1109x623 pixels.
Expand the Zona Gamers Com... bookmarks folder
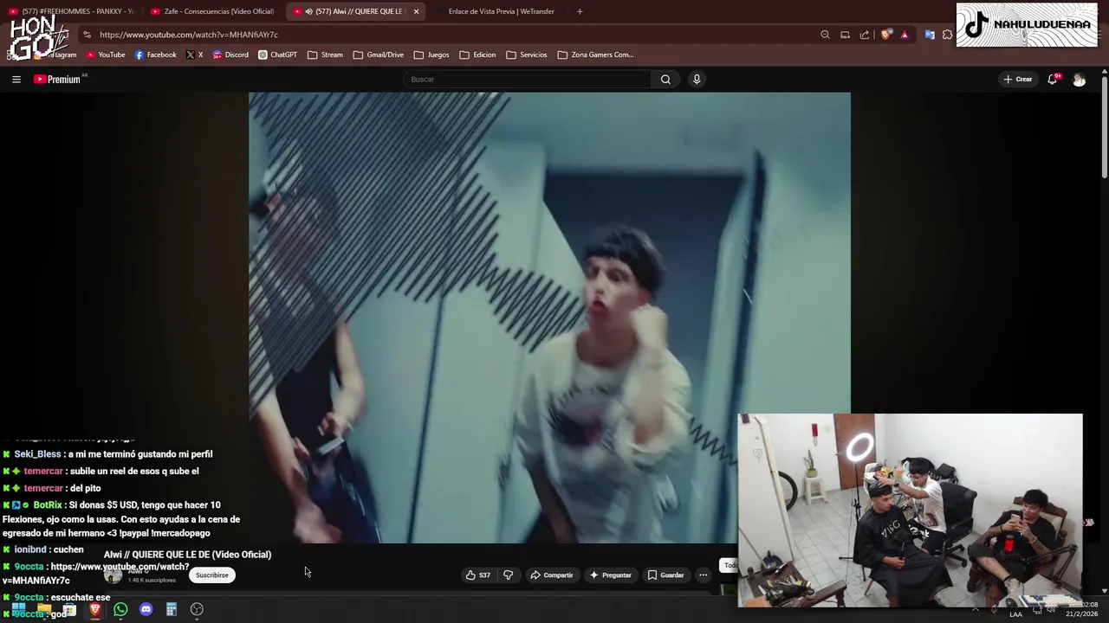point(595,55)
